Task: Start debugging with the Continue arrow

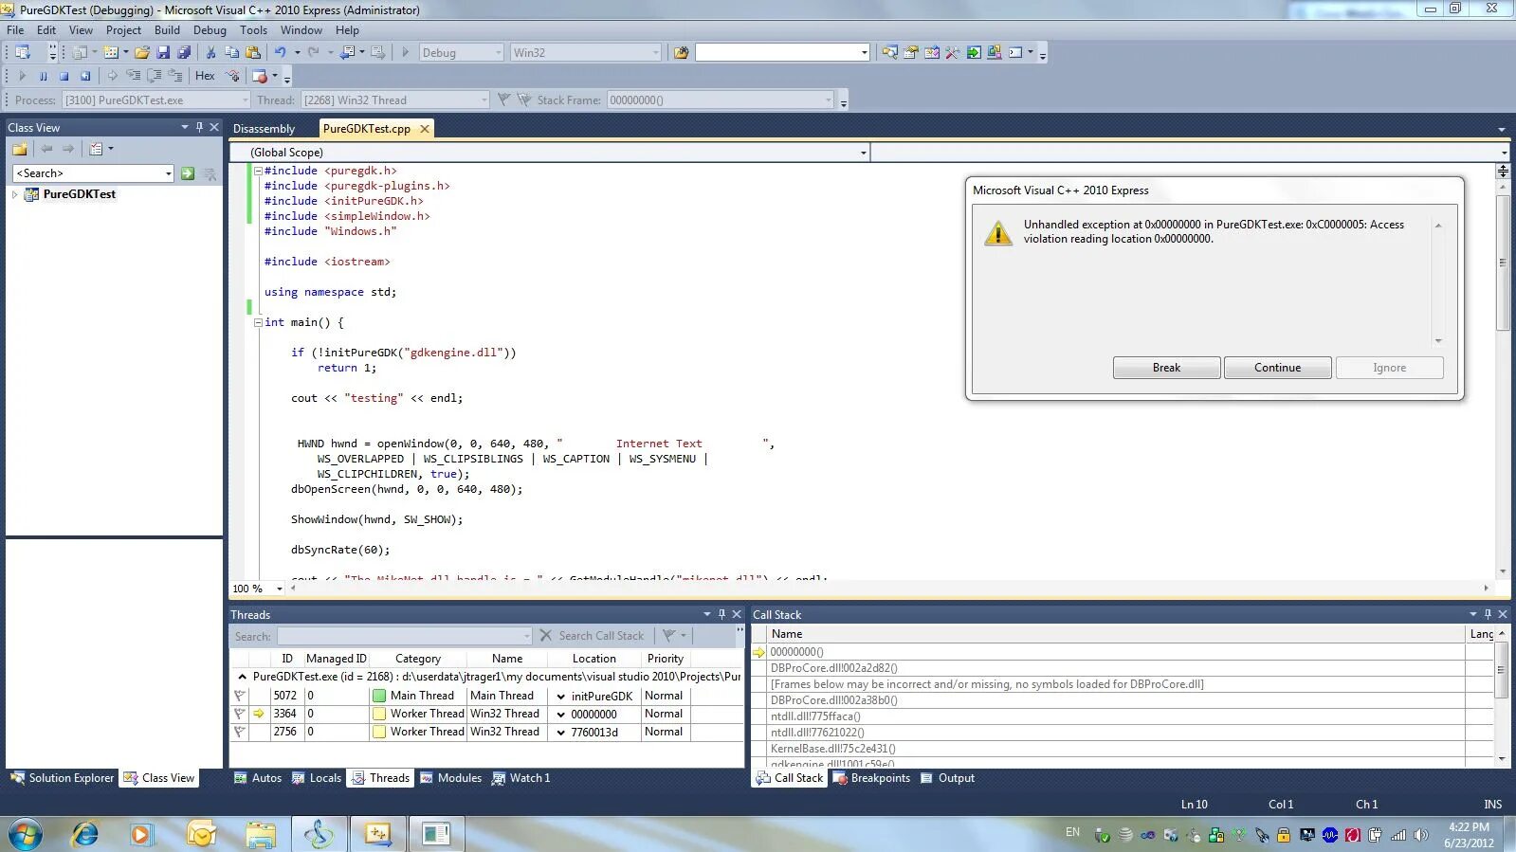Action: (x=22, y=76)
